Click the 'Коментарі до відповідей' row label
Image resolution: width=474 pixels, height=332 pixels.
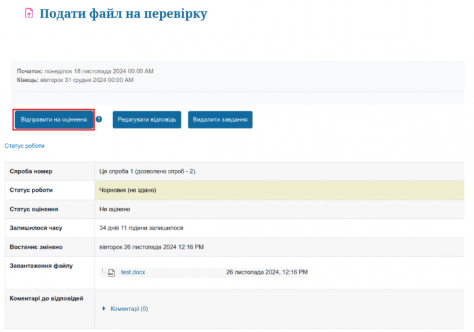(x=47, y=299)
